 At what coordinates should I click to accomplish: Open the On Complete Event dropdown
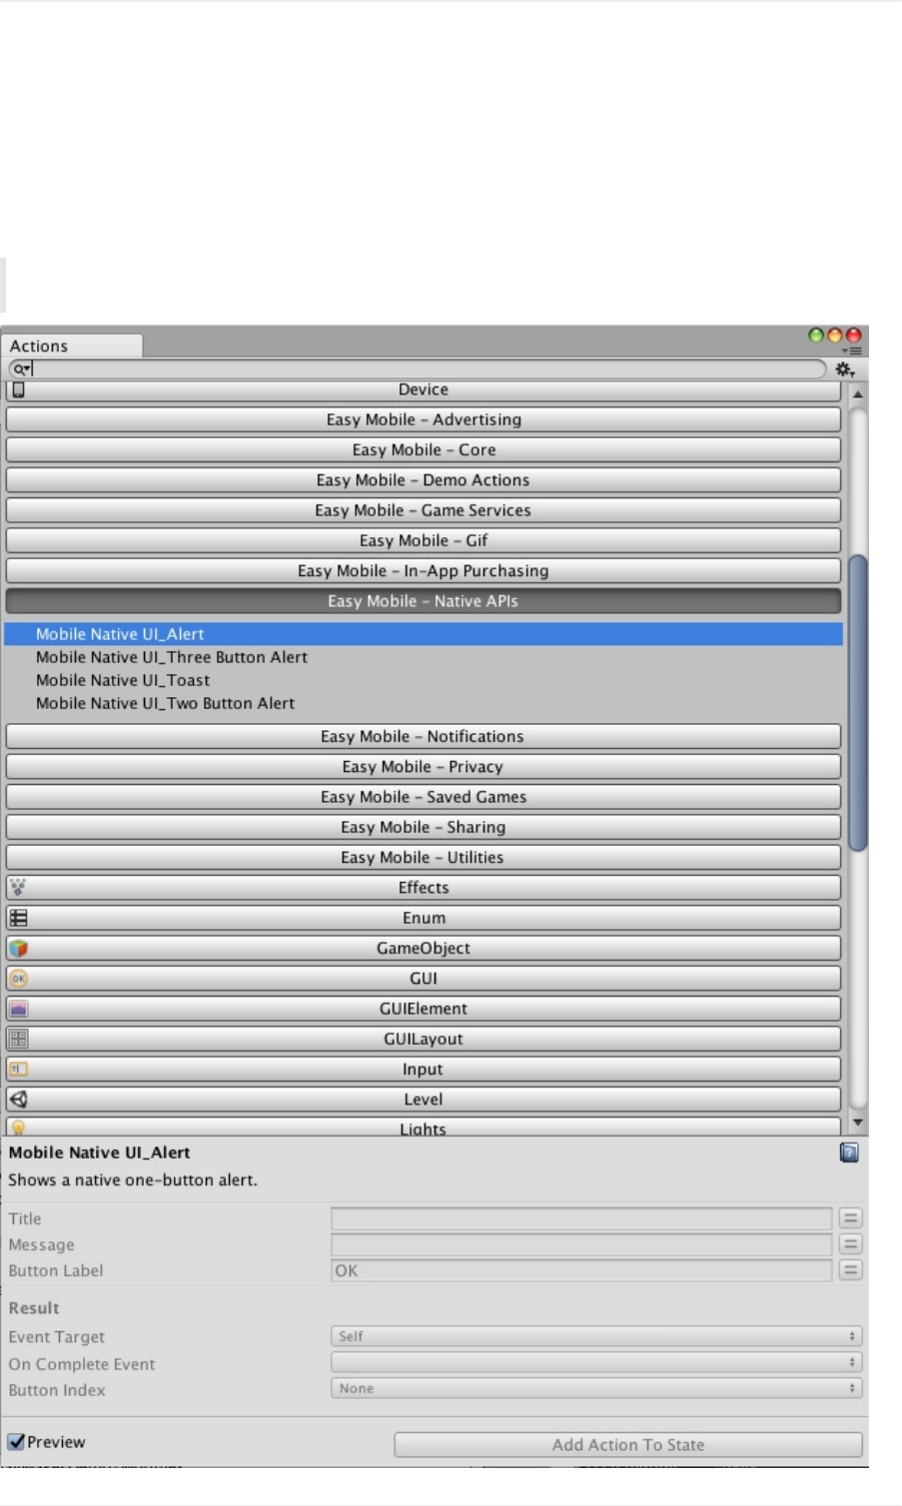point(596,1362)
